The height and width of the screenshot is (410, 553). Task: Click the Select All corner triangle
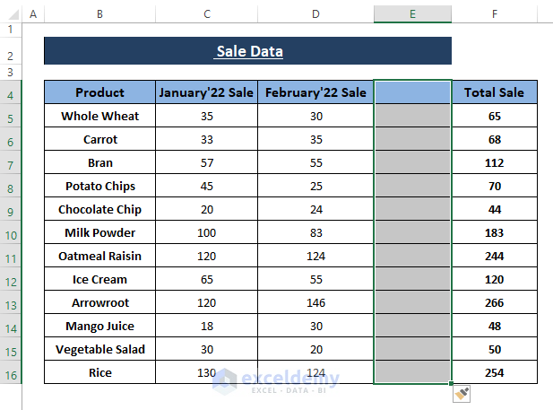(x=10, y=15)
